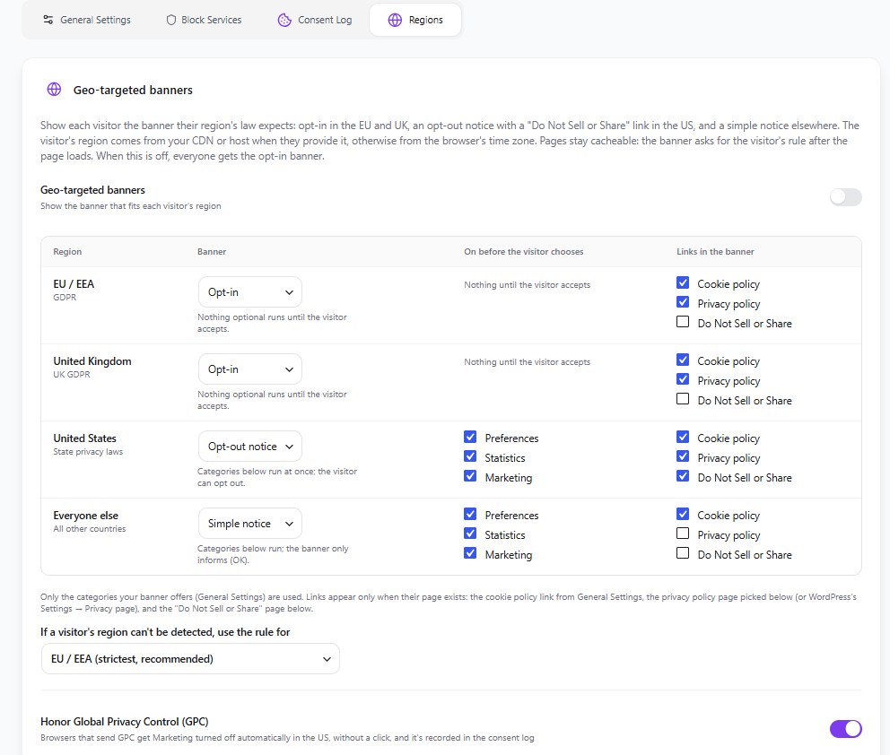The width and height of the screenshot is (890, 755).
Task: Uncheck Marketing for Everyone else
Action: (470, 553)
